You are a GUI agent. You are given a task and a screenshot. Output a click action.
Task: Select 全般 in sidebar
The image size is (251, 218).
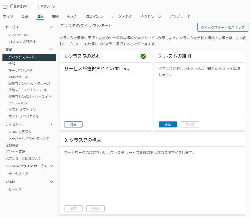point(12,64)
